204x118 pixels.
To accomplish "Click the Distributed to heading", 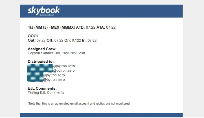I will pos(41,62).
